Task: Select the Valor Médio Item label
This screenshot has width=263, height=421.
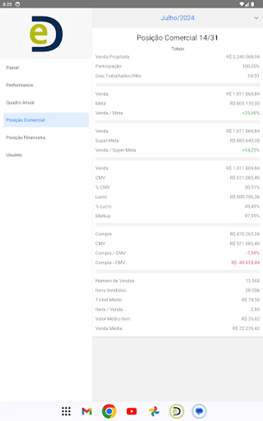Action: coord(113,319)
